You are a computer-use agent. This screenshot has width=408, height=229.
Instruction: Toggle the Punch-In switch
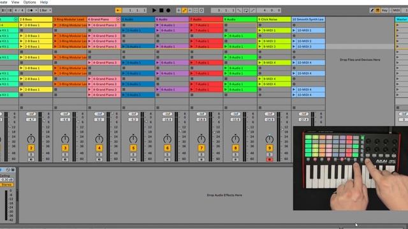point(240,10)
